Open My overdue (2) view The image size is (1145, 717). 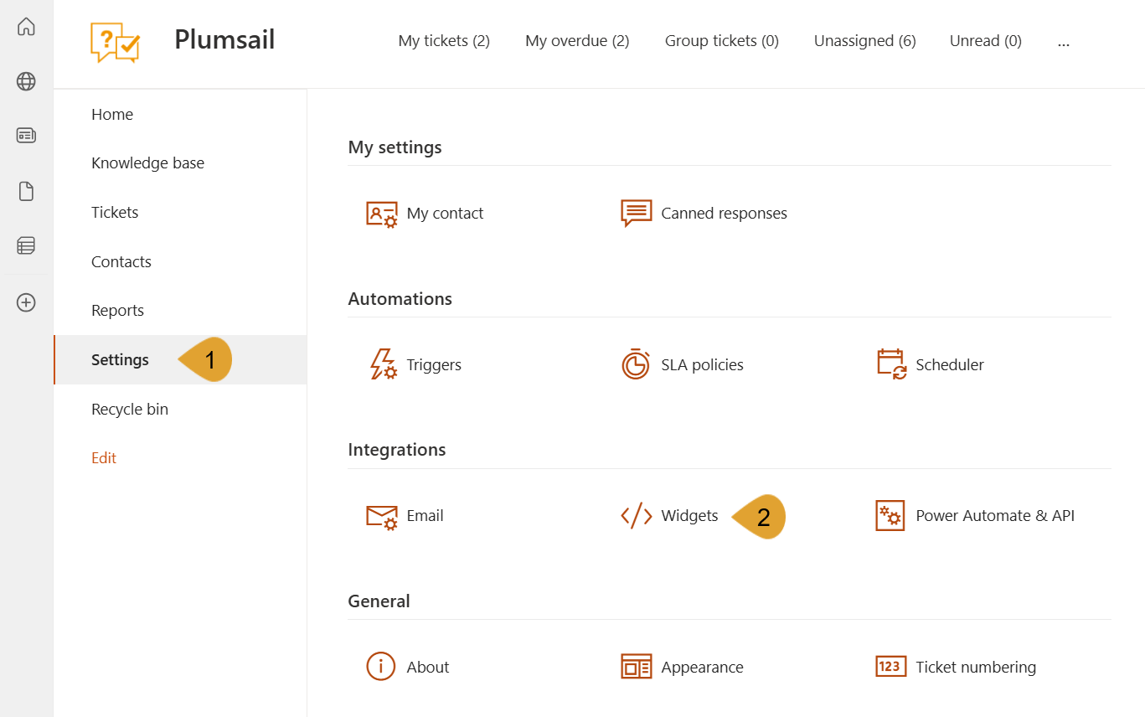pos(577,41)
